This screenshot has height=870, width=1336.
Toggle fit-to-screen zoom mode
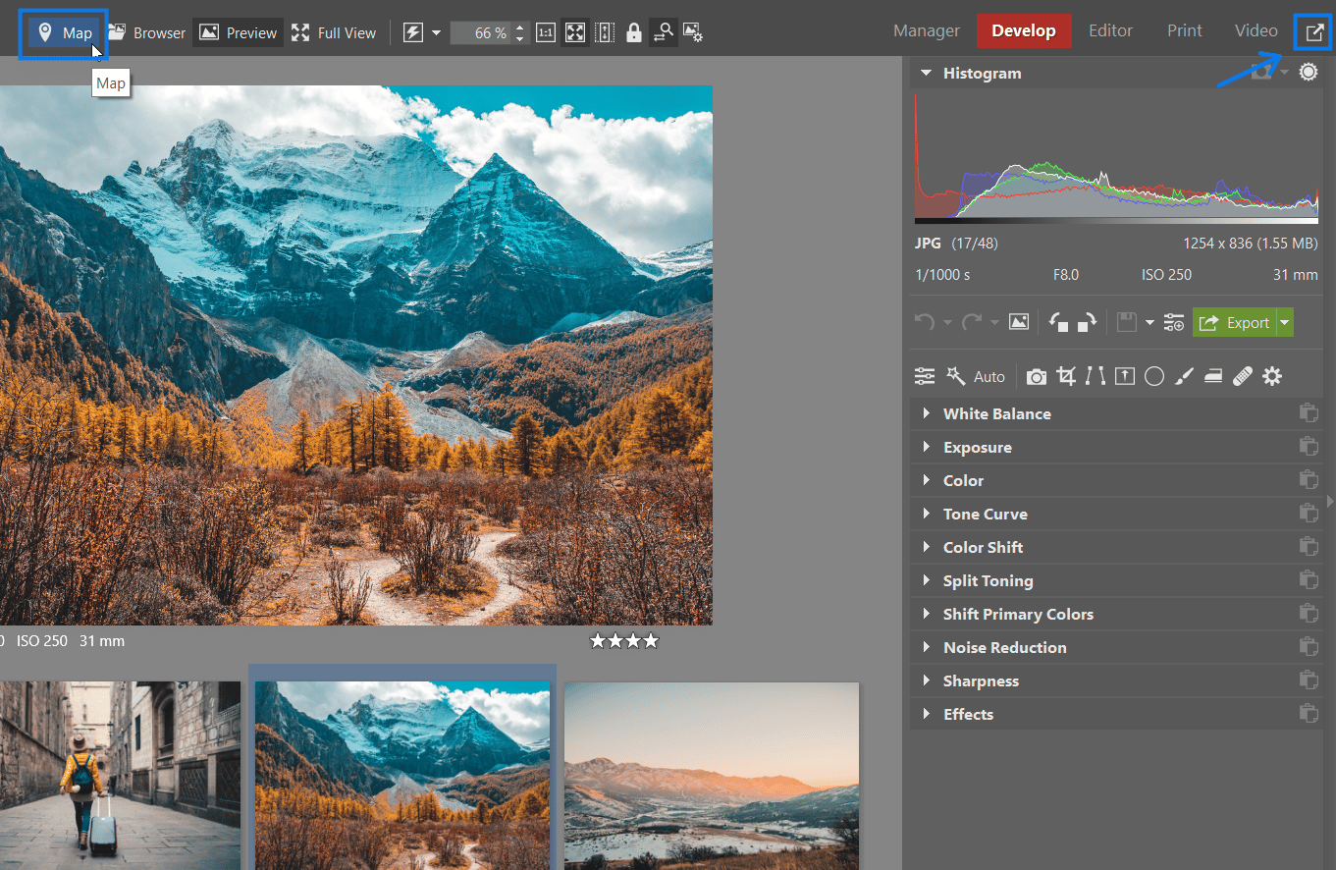[575, 32]
